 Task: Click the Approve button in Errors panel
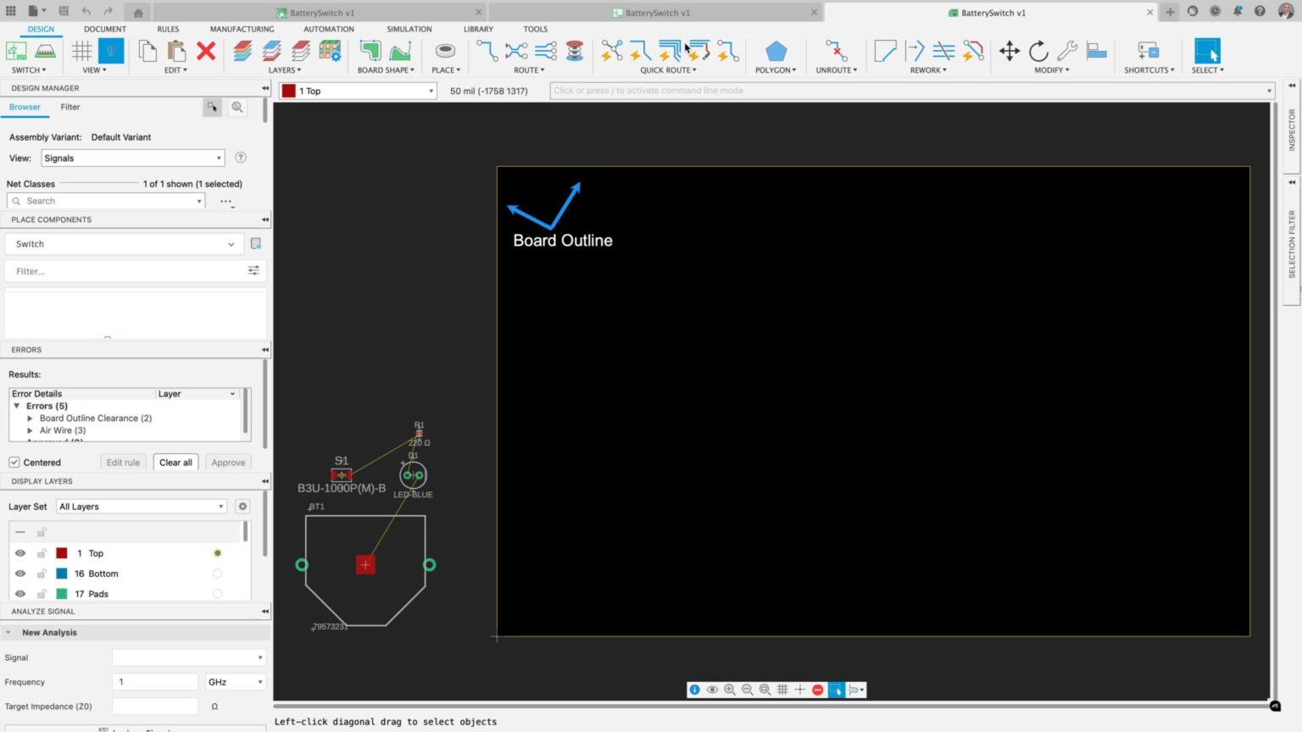pos(227,462)
